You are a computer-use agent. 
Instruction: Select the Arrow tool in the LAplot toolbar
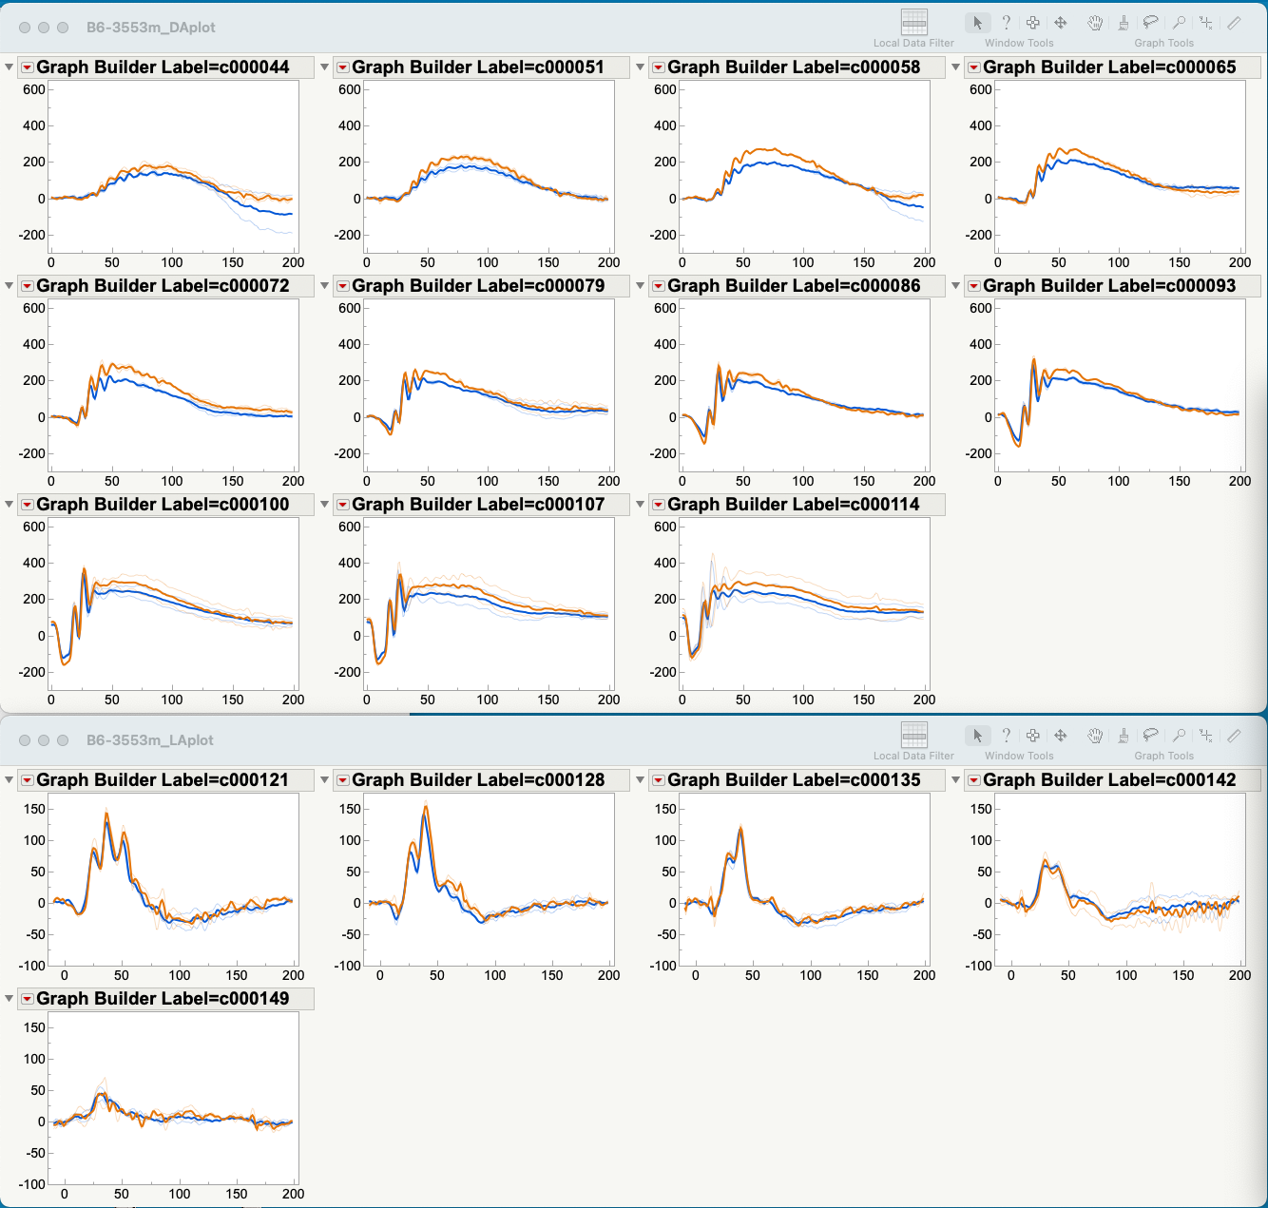pyautogui.click(x=977, y=736)
